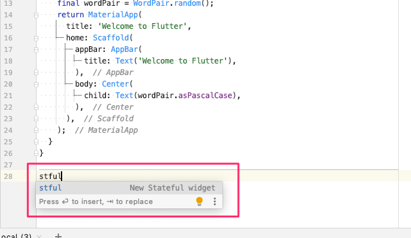The image size is (411, 238).
Task: Click line number 27 in the gutter
Action: [8, 165]
